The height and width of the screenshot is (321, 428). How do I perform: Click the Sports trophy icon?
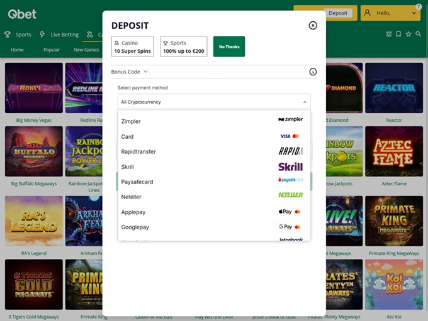click(8, 35)
